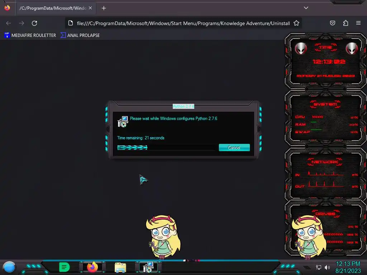Click the left alien head in the Time widget
Screen dimensions: 367x275
pyautogui.click(x=301, y=48)
